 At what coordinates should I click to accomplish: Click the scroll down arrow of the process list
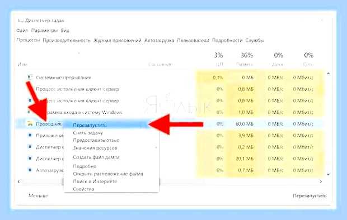329,174
